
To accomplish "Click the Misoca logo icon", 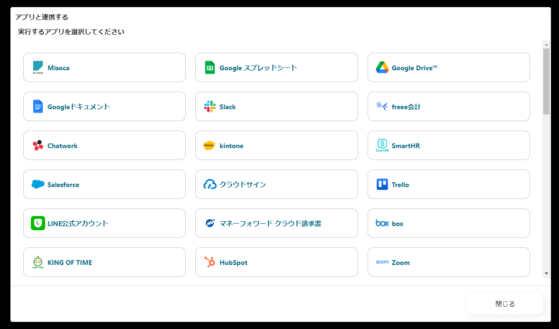I will (x=38, y=67).
